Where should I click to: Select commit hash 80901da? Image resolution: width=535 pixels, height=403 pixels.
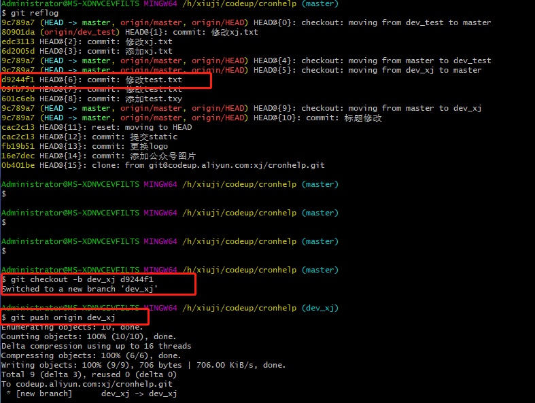pyautogui.click(x=18, y=32)
